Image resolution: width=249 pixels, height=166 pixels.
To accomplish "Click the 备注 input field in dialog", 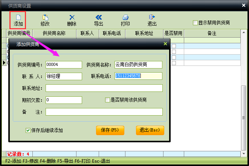I will tap(104, 112).
